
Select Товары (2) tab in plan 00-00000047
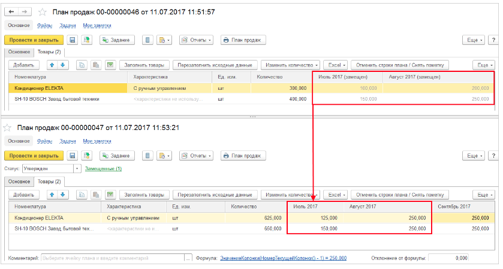49,182
